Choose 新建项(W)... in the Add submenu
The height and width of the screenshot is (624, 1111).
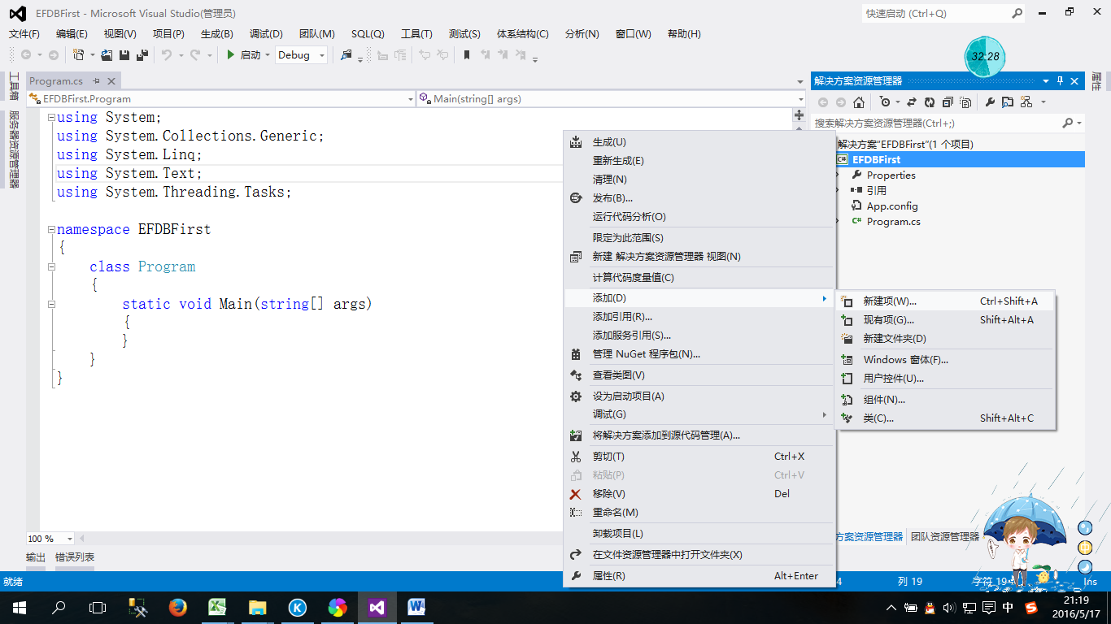[944, 301]
